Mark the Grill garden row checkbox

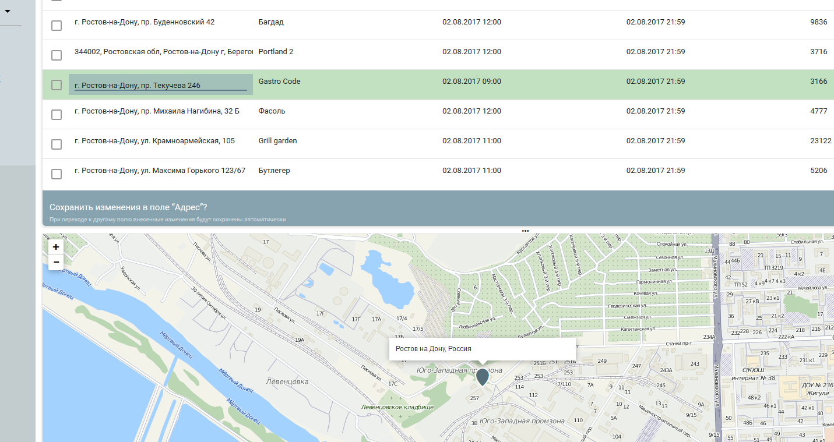click(x=57, y=144)
